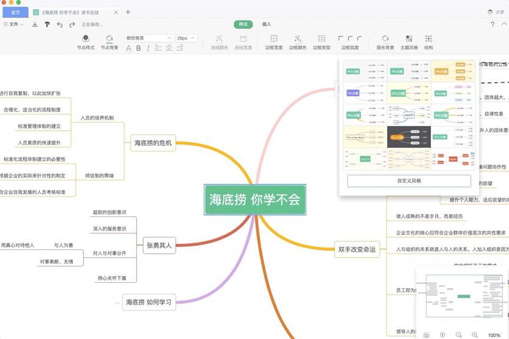Select the 《海底捞 你学不会》读书总结 tab
The width and height of the screenshot is (509, 339).
[x=70, y=12]
